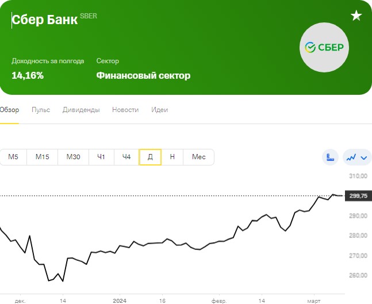Expand the chart type dropdown chevron

click(x=364, y=157)
